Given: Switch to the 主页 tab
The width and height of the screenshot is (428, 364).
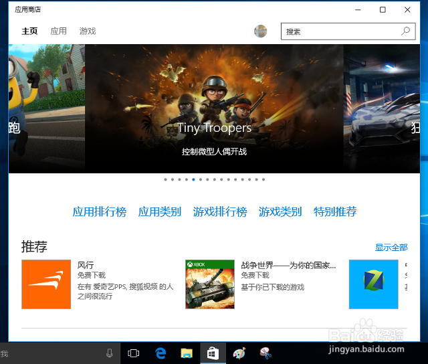Looking at the screenshot, I should tap(29, 31).
